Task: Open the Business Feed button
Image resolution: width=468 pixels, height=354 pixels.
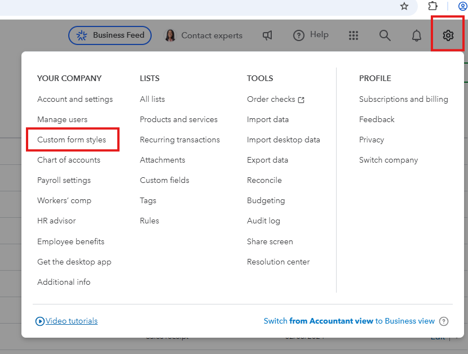Action: tap(110, 35)
